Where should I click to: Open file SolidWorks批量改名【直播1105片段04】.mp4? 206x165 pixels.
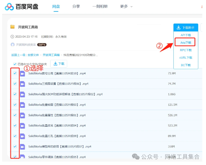[57, 126]
